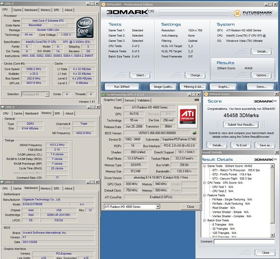The image size is (280, 259).
Task: Click GPU Clock 830 MHz field
Action: pyautogui.click(x=132, y=184)
